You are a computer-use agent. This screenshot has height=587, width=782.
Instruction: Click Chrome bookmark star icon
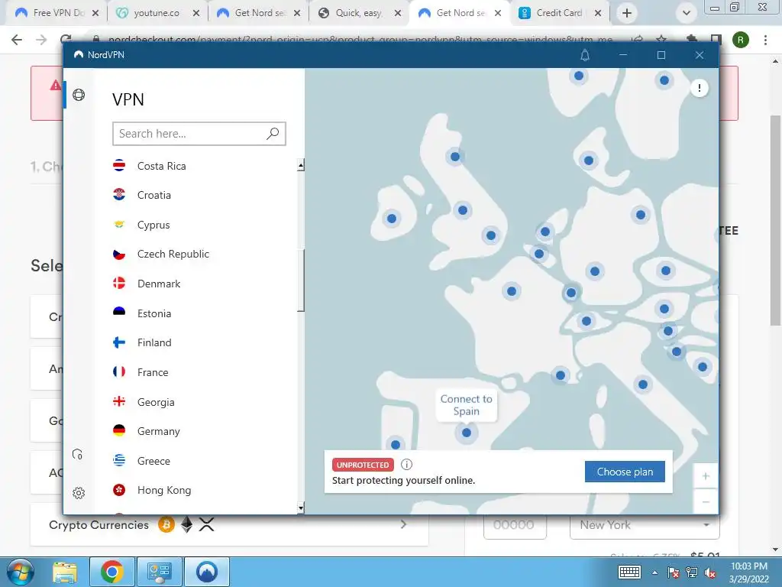click(x=661, y=40)
